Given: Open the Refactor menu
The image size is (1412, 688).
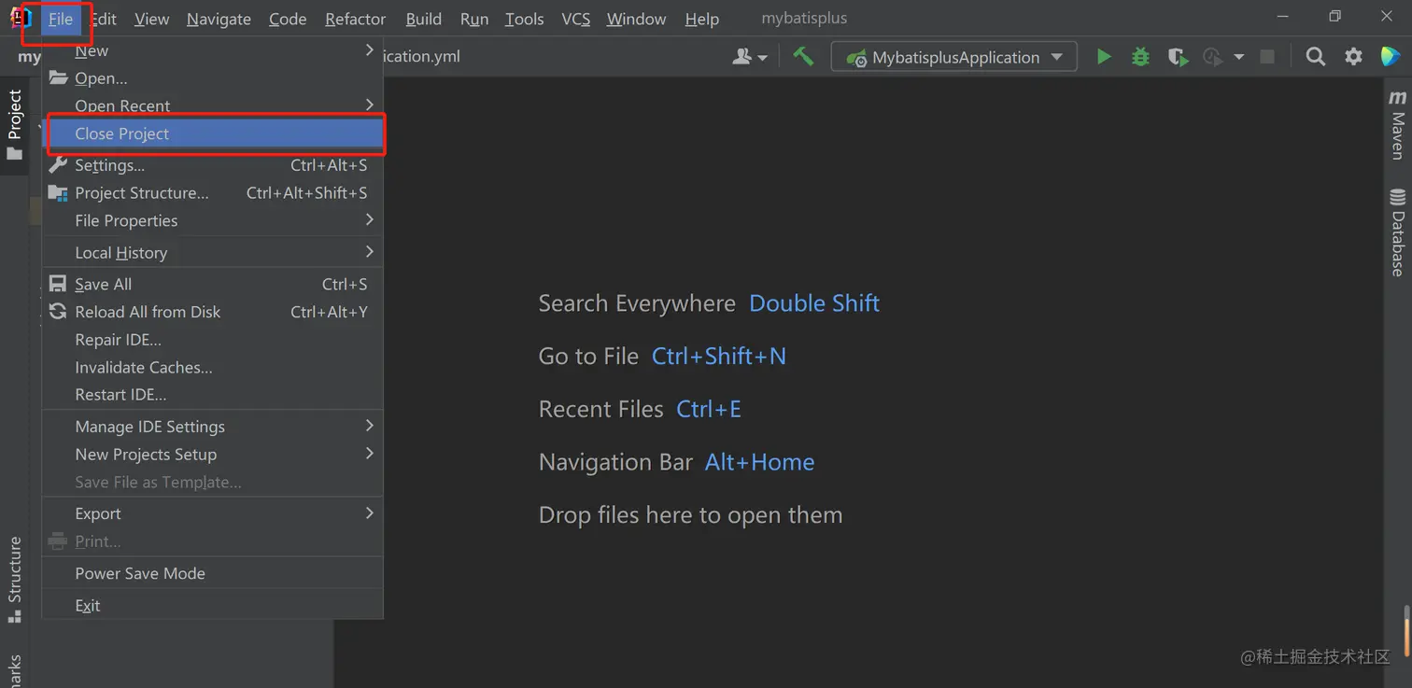Looking at the screenshot, I should (355, 19).
